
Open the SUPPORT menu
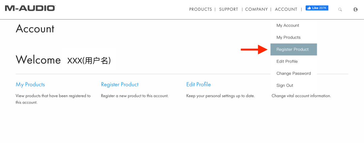tap(229, 9)
